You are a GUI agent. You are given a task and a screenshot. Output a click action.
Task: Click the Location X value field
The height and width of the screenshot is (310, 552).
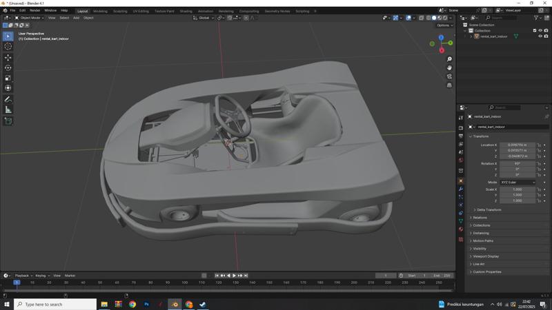(517, 145)
